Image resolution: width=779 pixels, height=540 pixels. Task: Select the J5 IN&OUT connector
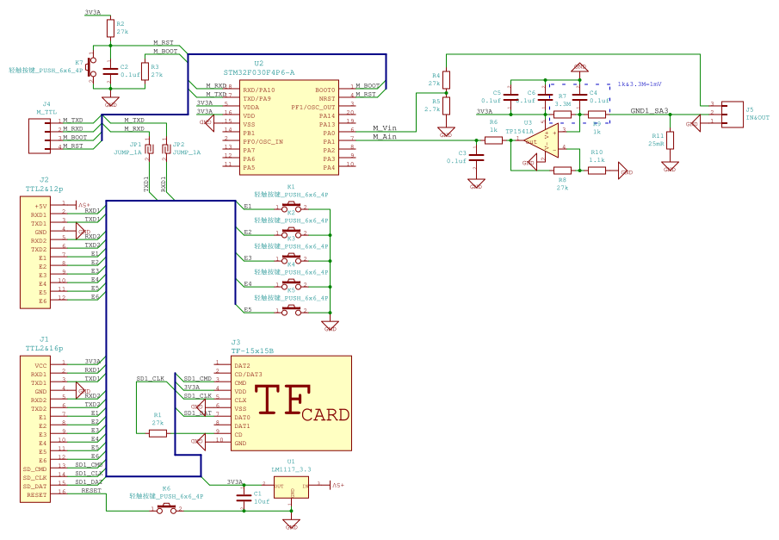[x=732, y=115]
